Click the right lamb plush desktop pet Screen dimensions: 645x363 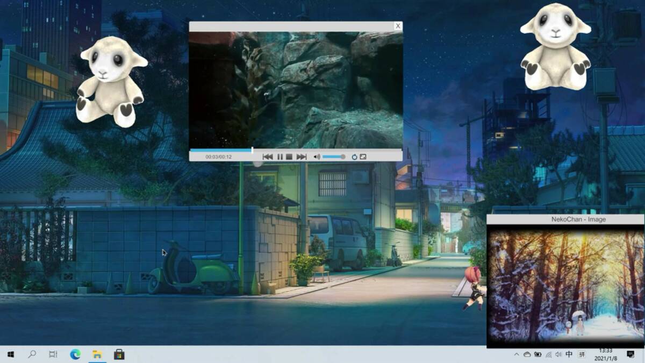pos(555,46)
